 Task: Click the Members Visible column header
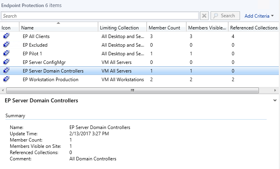(207, 28)
